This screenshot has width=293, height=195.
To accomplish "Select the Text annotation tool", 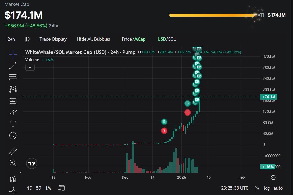I will click(x=13, y=124).
